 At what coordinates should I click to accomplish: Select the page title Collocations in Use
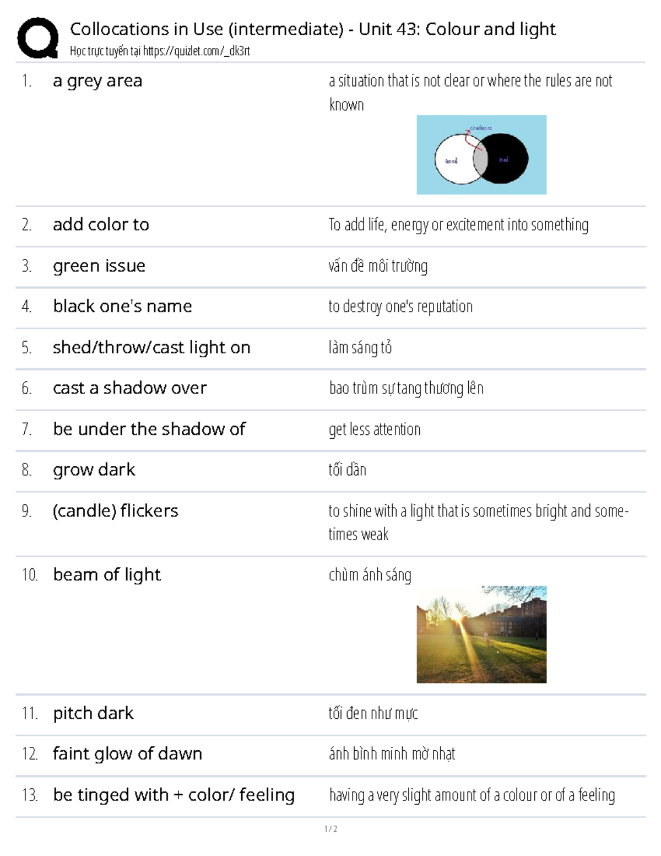(312, 29)
